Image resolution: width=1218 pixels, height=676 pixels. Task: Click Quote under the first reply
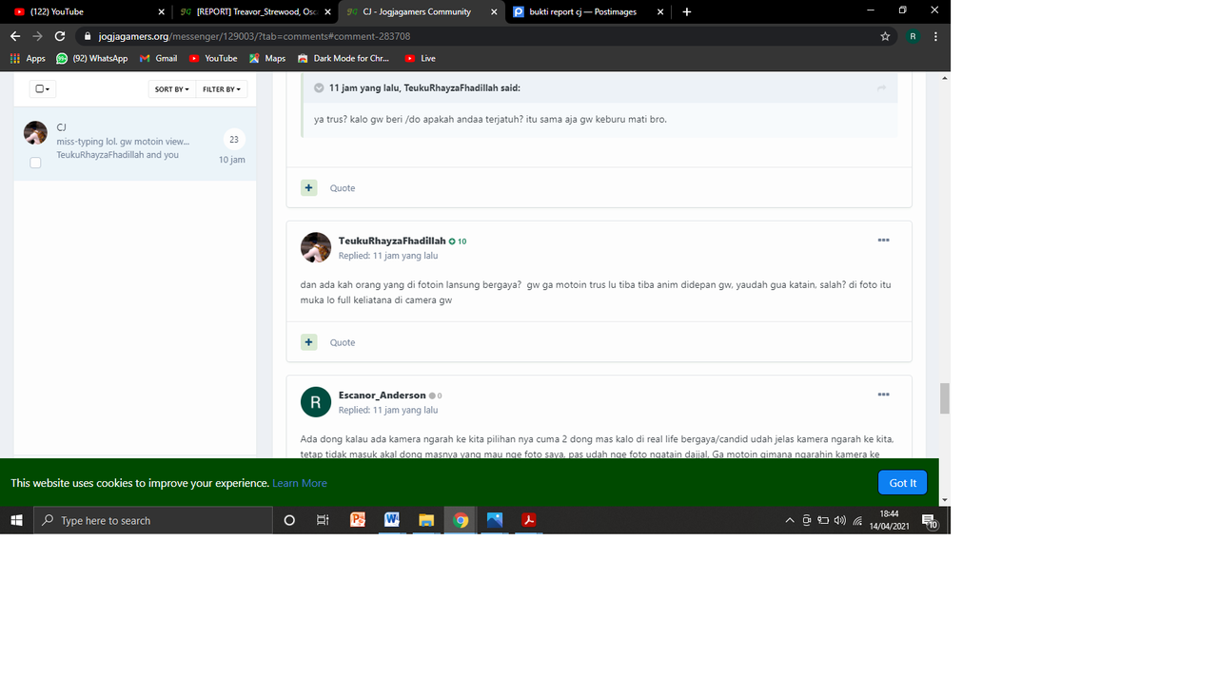(343, 188)
